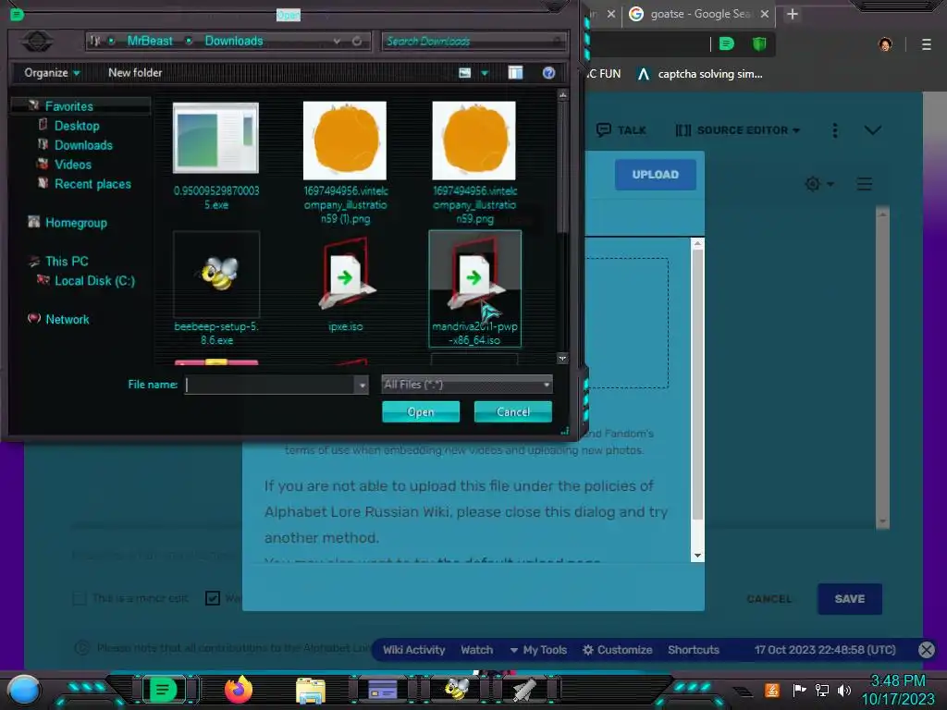Open dialog help icon
947x710 pixels.
pos(548,72)
